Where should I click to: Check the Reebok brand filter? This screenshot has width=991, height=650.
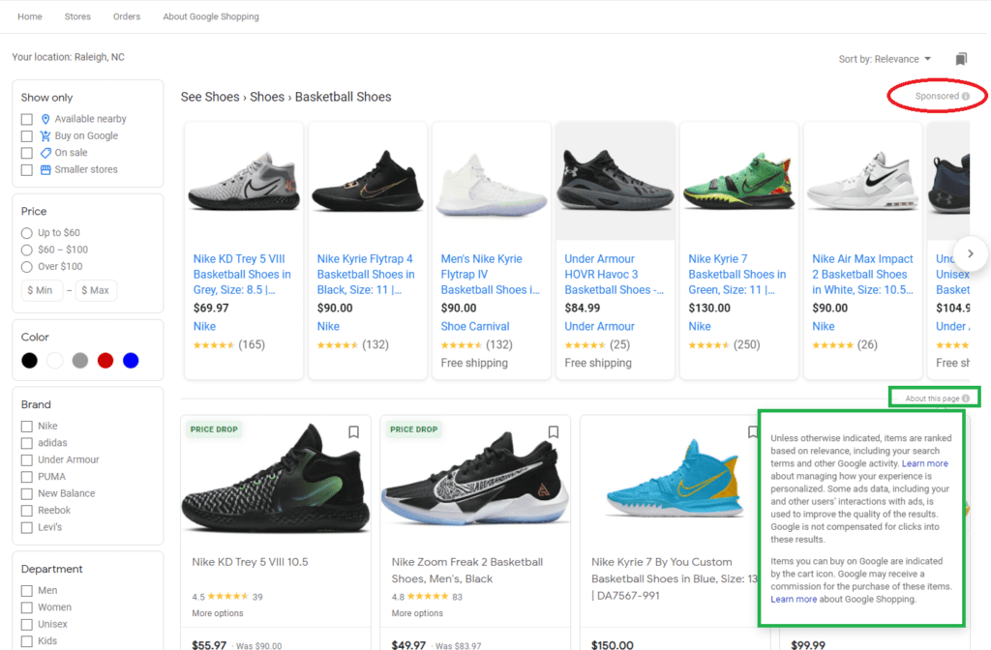(26, 511)
